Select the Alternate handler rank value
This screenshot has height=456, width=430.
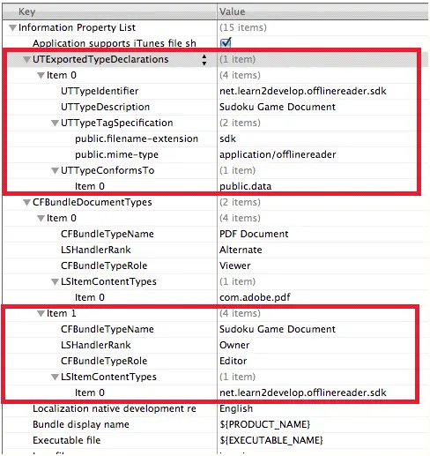coord(241,250)
